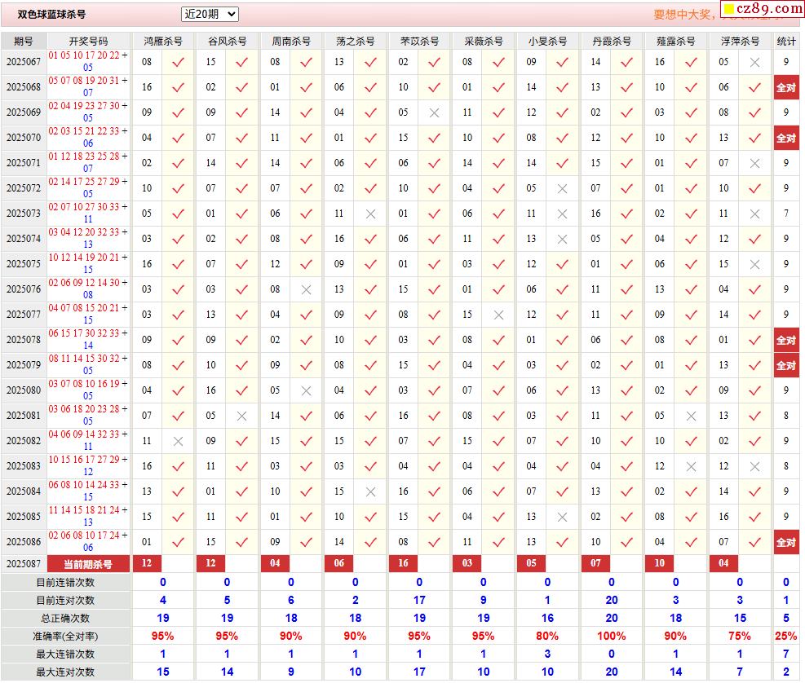This screenshot has width=805, height=683.
Task: Click the 当前期杀号 label in row 2025087
Action: [88, 564]
